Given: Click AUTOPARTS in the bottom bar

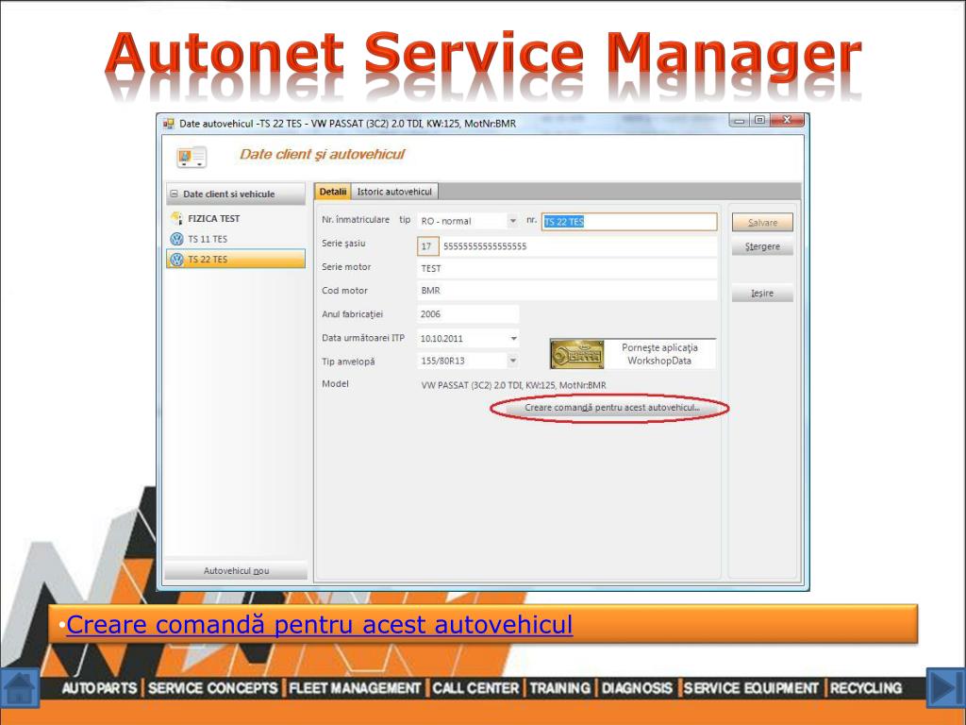Looking at the screenshot, I should coord(99,688).
